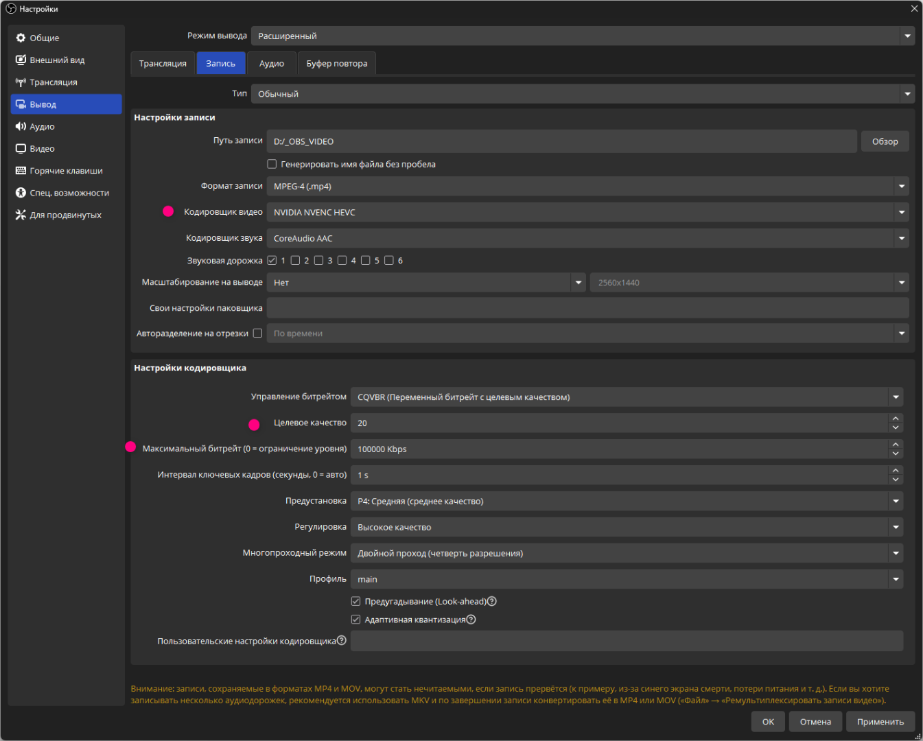Enable audio track 6 checkbox

[x=389, y=260]
